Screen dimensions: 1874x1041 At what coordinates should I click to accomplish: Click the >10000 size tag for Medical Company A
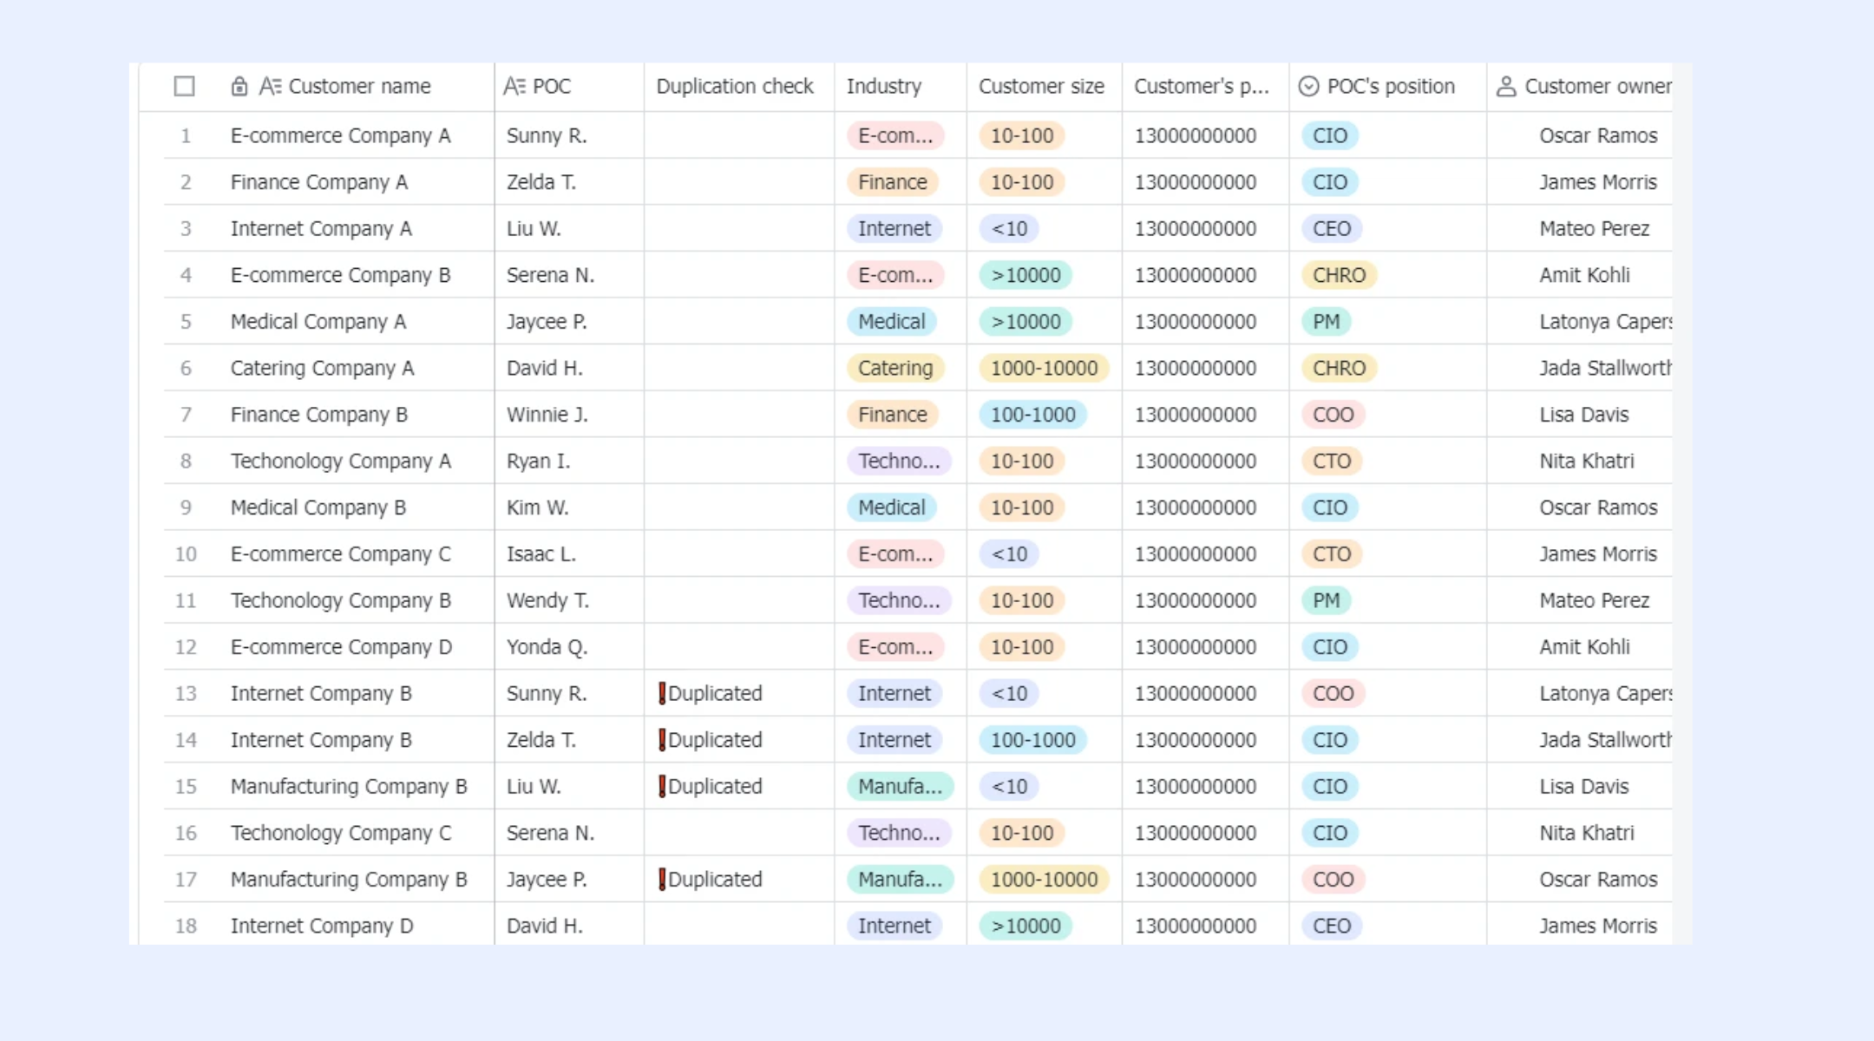coord(1025,322)
